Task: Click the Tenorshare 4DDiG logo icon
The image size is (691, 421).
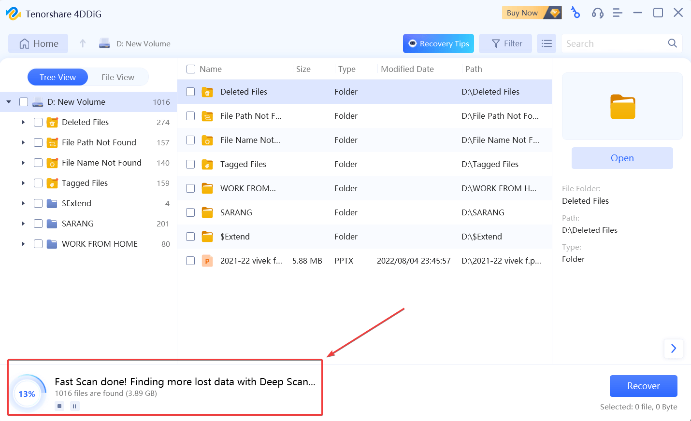Action: point(13,14)
